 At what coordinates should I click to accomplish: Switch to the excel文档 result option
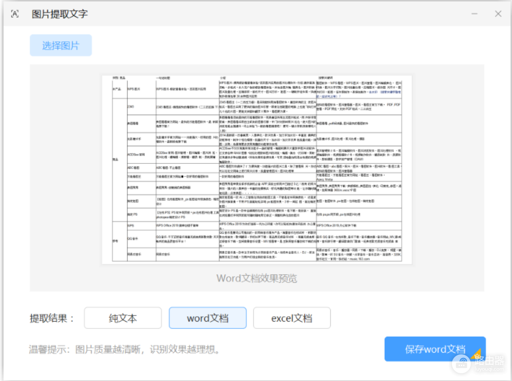[x=292, y=318]
